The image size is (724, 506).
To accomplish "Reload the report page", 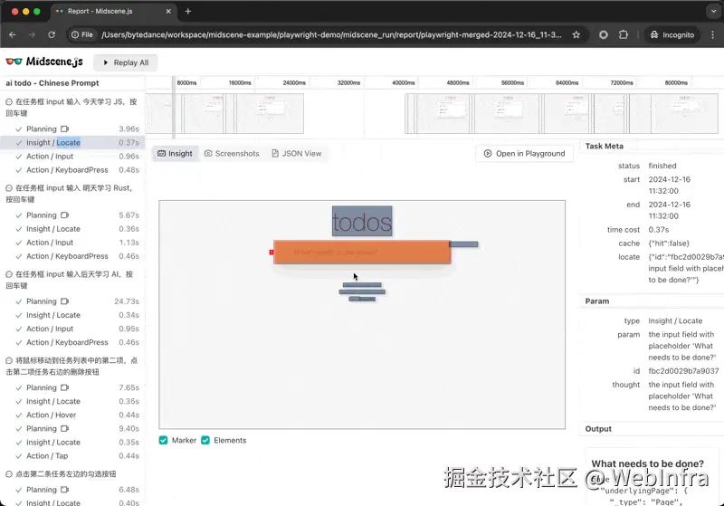I will coord(52,34).
